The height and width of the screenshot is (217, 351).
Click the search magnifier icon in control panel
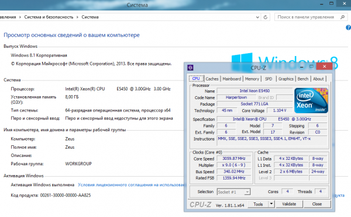(342, 17)
